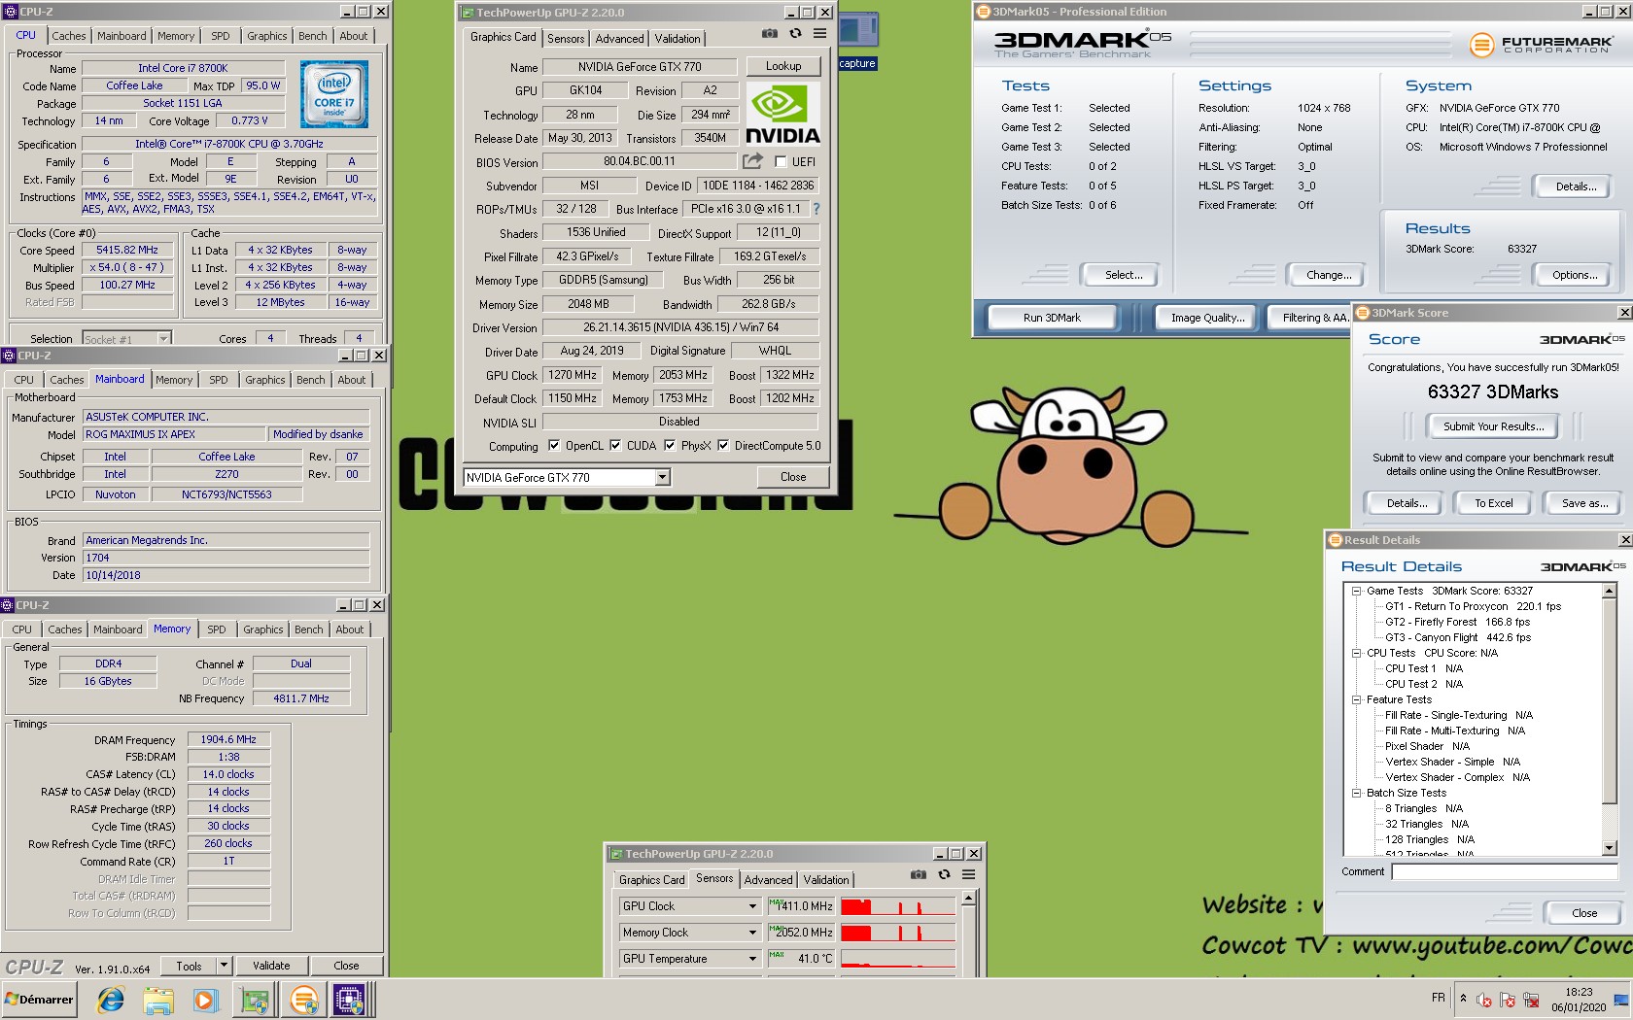Click GPU-Z refresh icon in the main window
1633x1020 pixels.
point(795,34)
